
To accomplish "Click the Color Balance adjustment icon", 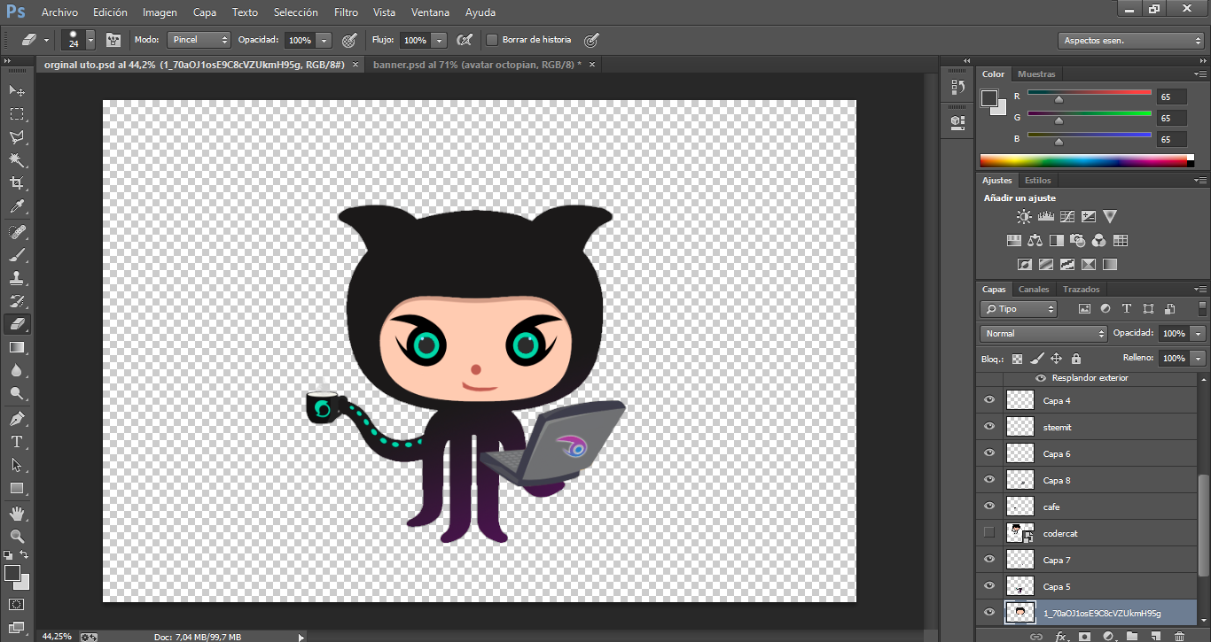I will pos(1035,240).
